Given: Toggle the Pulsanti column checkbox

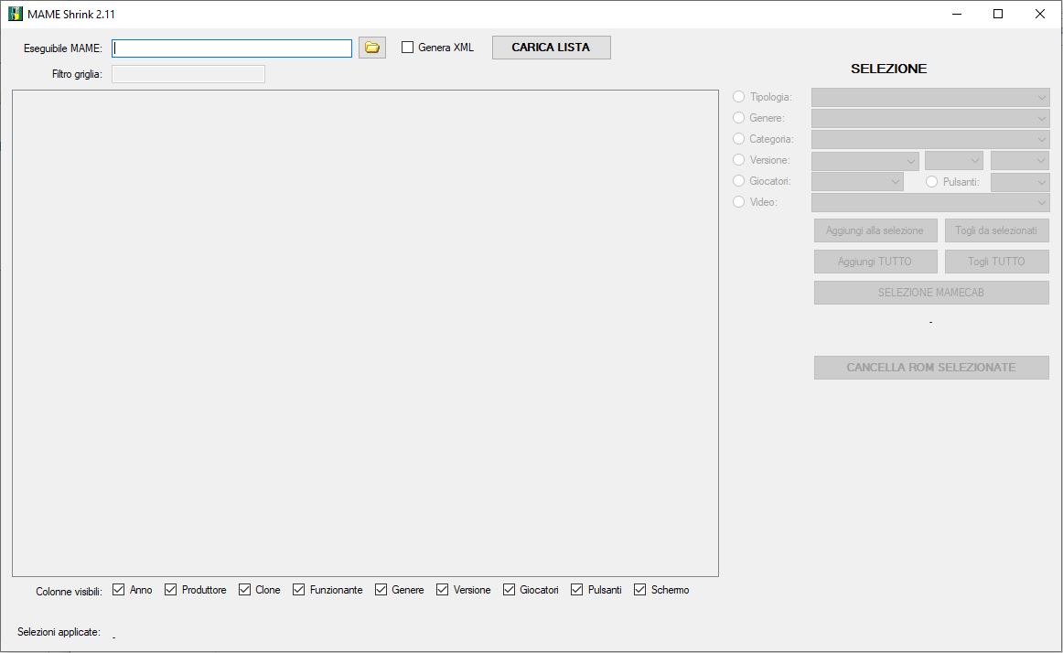Looking at the screenshot, I should [x=577, y=590].
